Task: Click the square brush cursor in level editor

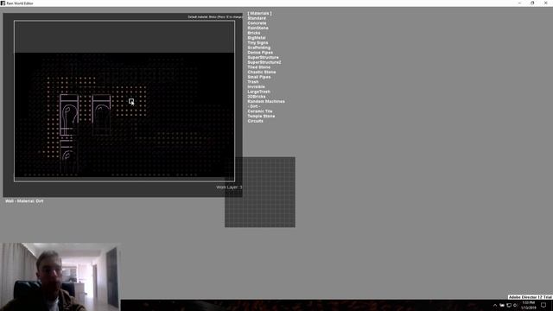Action: click(x=131, y=101)
